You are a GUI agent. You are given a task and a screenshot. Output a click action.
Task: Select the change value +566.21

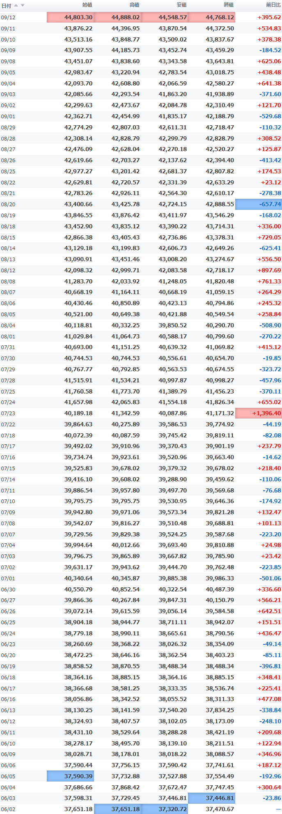269,600
